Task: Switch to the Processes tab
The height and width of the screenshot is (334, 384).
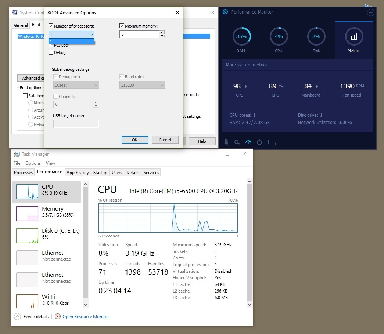Action: coord(23,172)
